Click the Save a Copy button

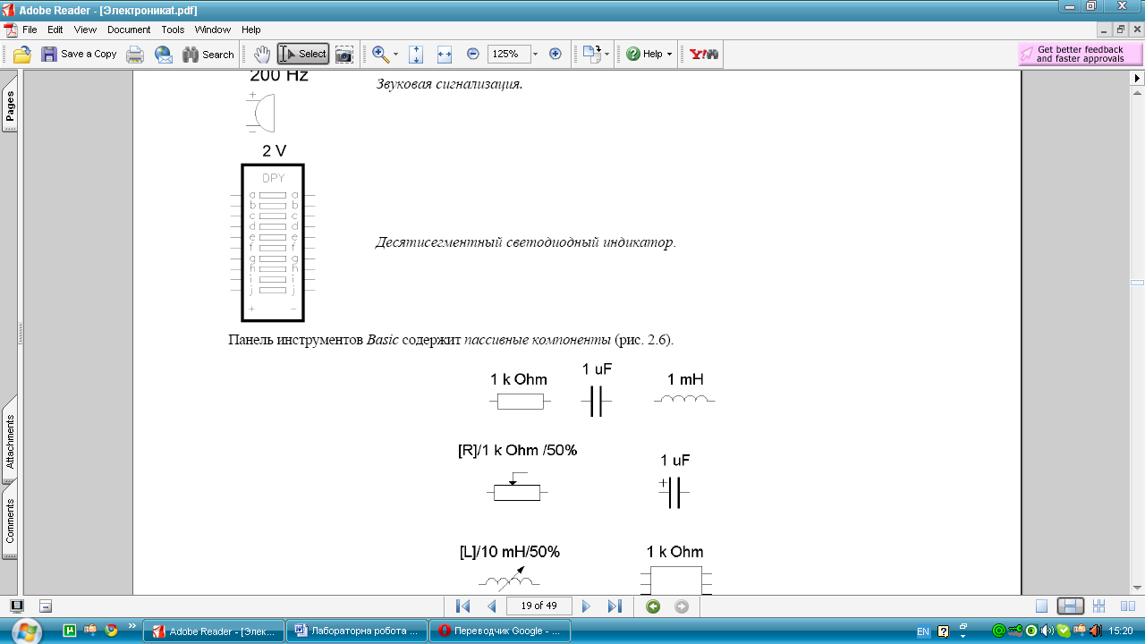80,54
